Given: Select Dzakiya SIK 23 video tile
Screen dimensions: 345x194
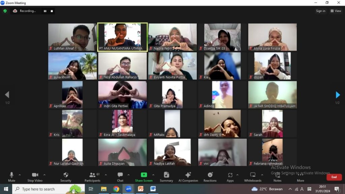Looking at the screenshot, I should (222, 37).
